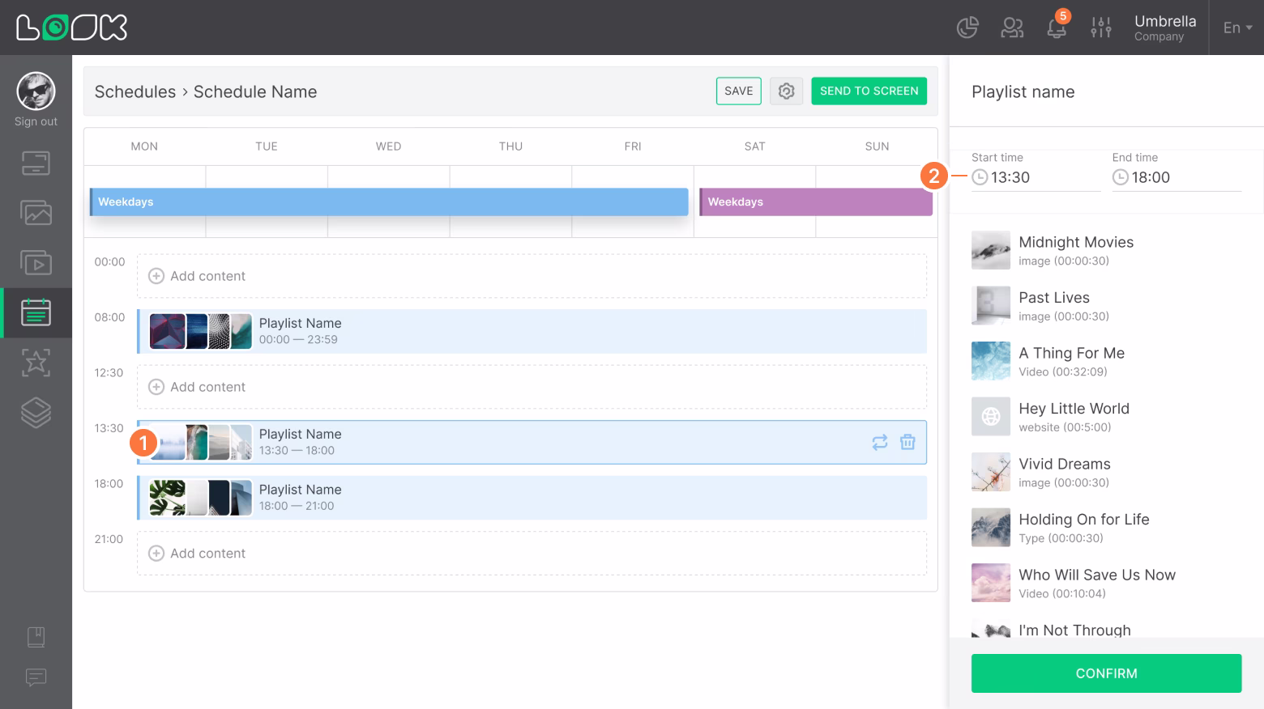Screen dimensions: 1264x709
Task: Click replace icon on 13:30 playlist
Action: 880,443
